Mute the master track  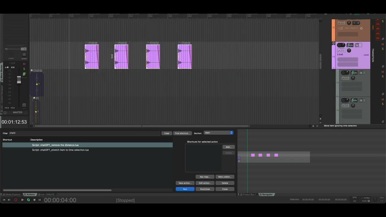pos(24,64)
